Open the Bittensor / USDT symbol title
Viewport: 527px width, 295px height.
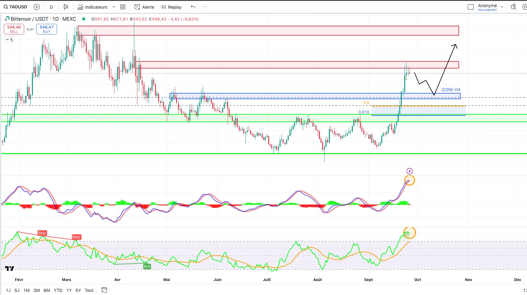pyautogui.click(x=43, y=19)
